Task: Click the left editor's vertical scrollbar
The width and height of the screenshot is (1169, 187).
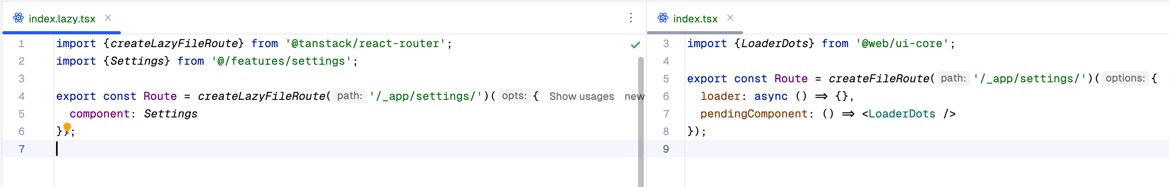Action: coord(641,118)
